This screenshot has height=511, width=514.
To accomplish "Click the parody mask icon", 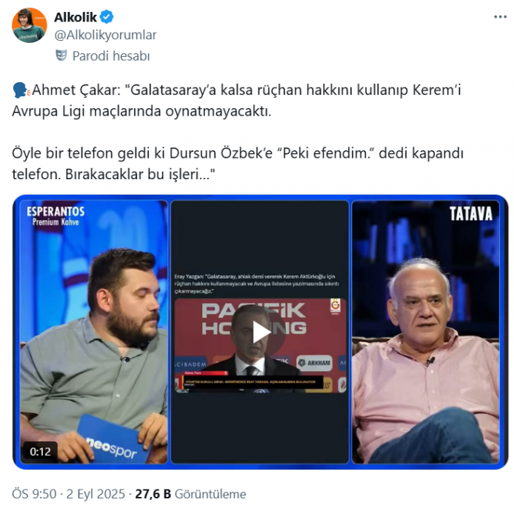I will point(61,56).
